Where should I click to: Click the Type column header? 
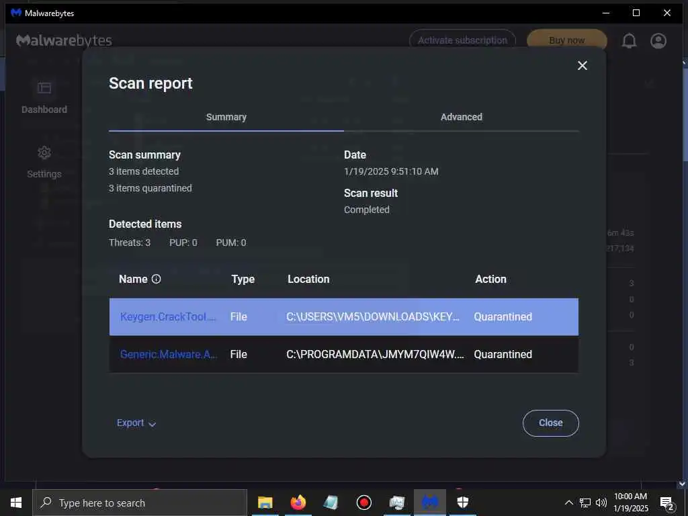[243, 279]
